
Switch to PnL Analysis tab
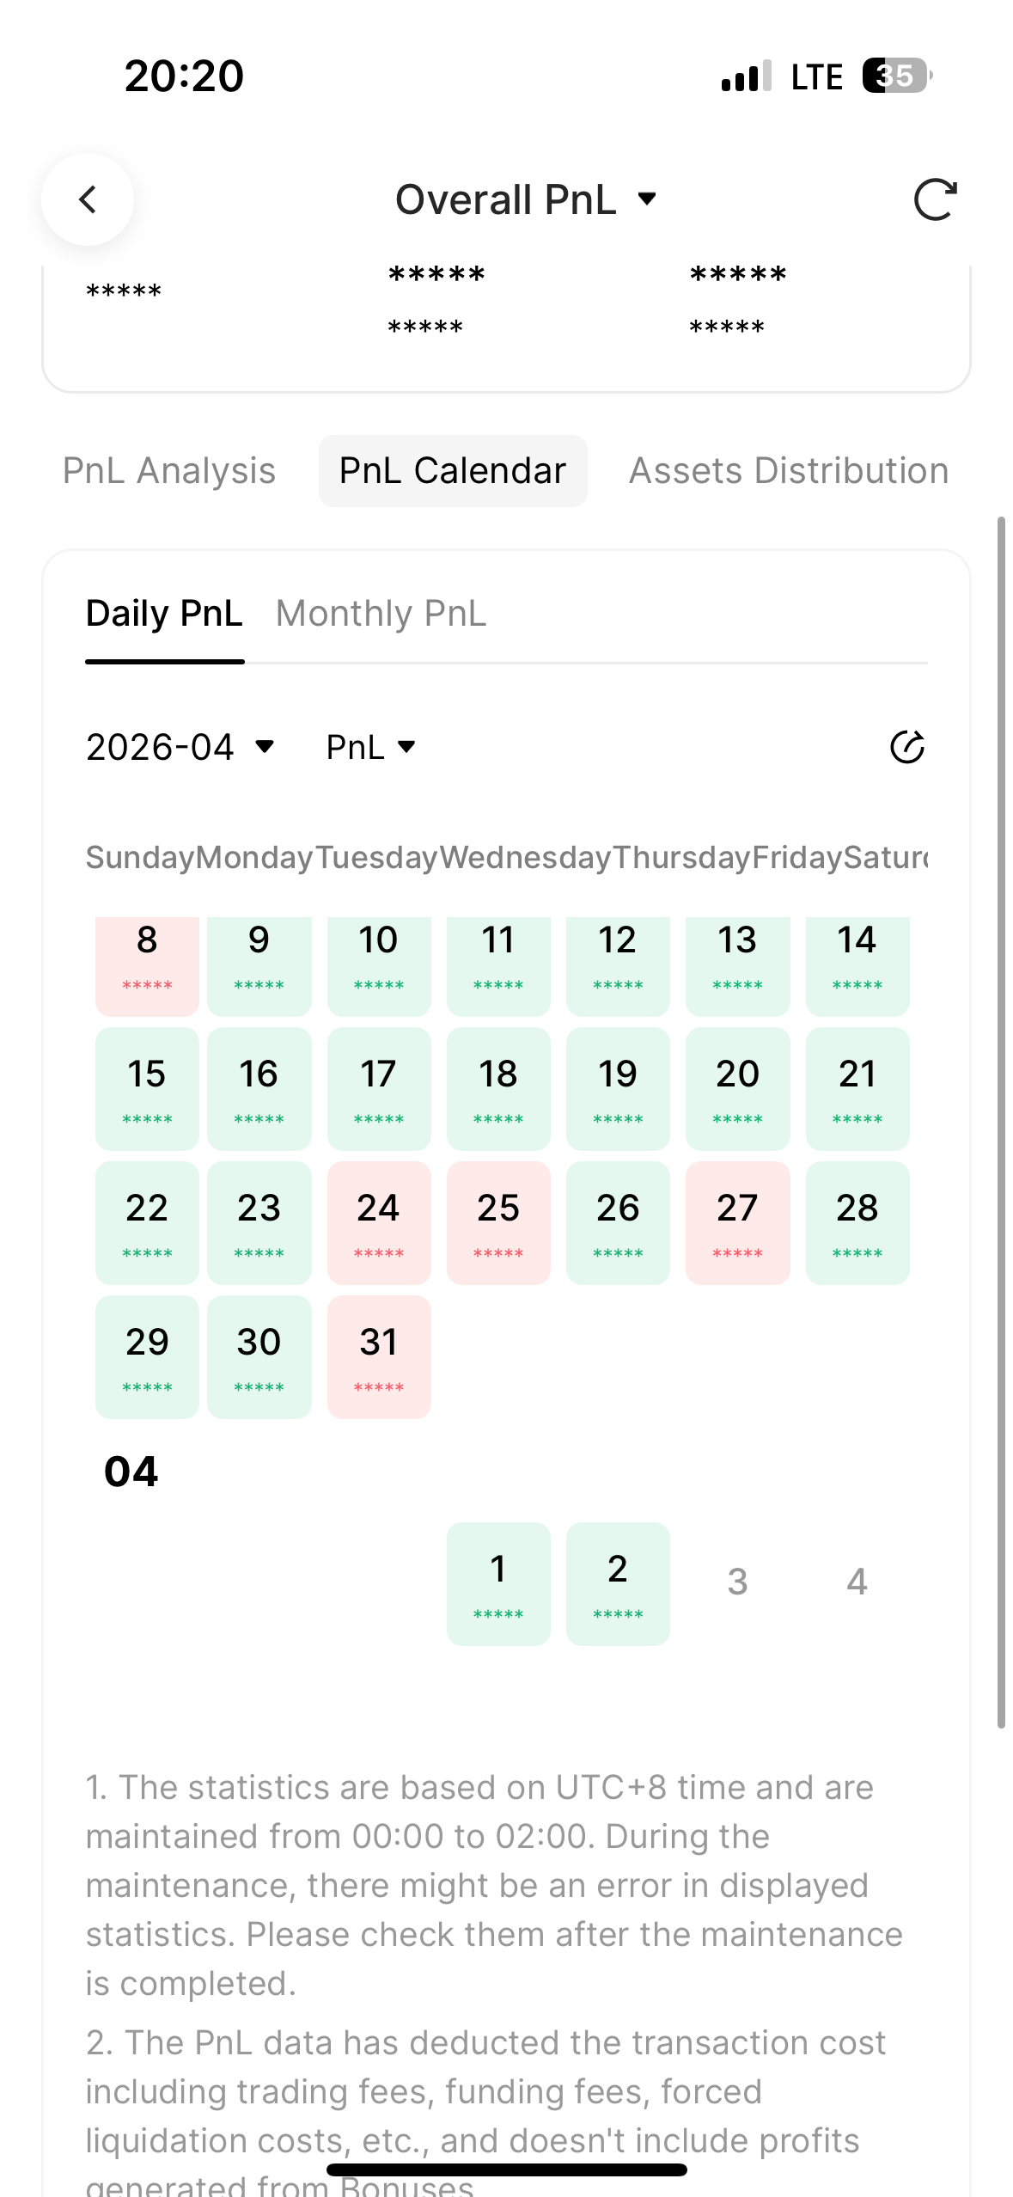169,471
